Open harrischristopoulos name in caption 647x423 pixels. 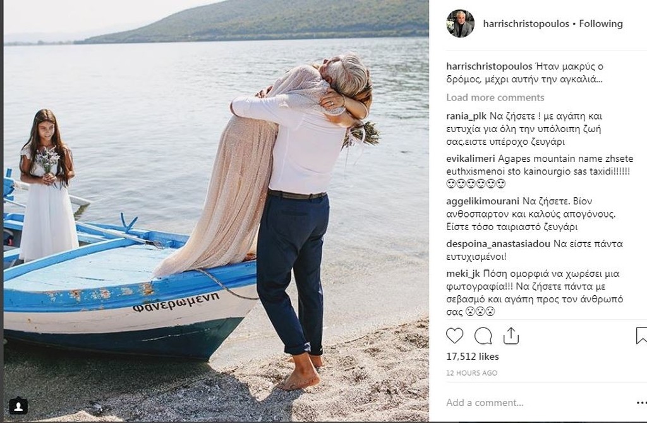point(489,66)
